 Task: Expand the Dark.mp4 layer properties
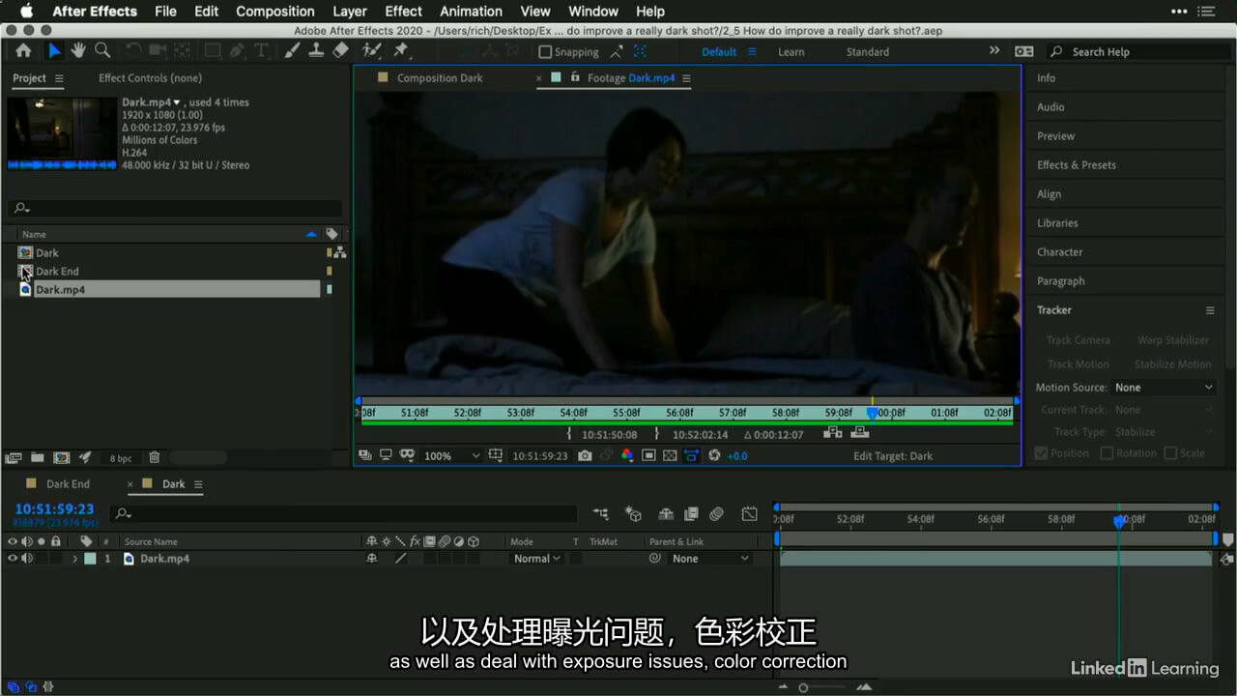point(75,559)
